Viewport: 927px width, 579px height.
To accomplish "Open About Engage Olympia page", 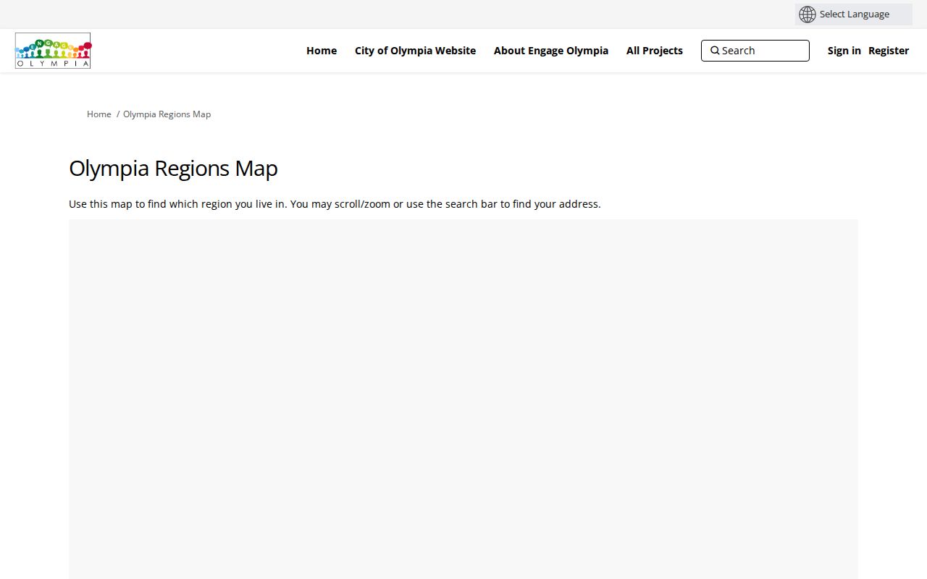I will [551, 51].
